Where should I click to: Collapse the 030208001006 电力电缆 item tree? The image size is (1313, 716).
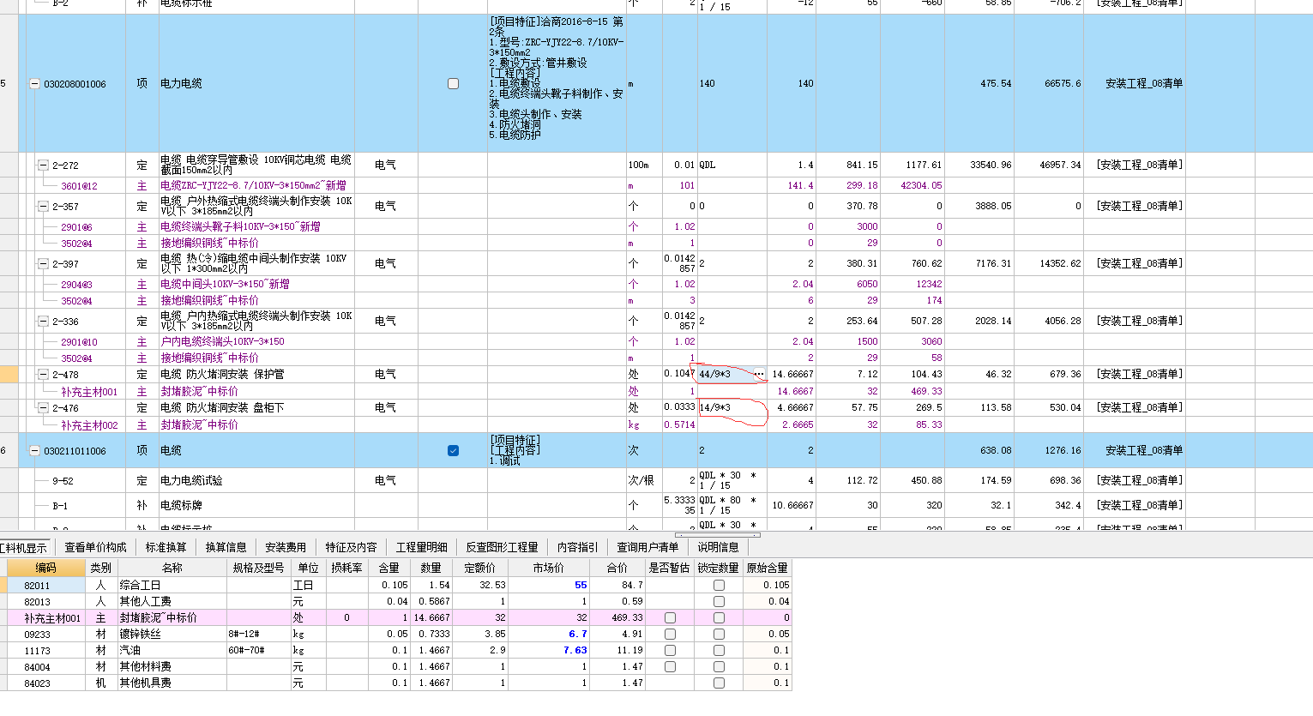pos(34,84)
